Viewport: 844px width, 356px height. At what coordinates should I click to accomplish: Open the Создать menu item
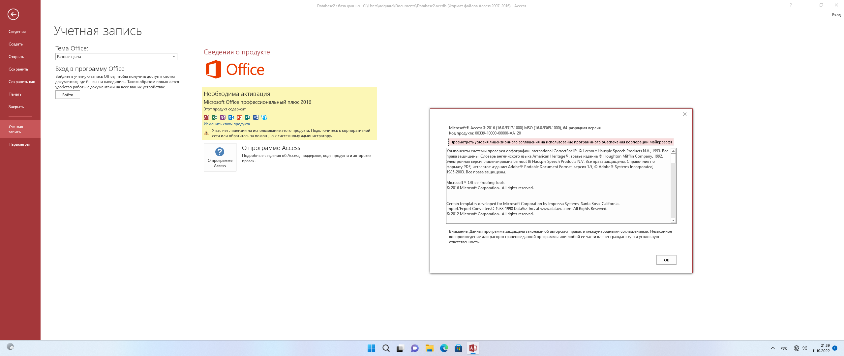16,44
